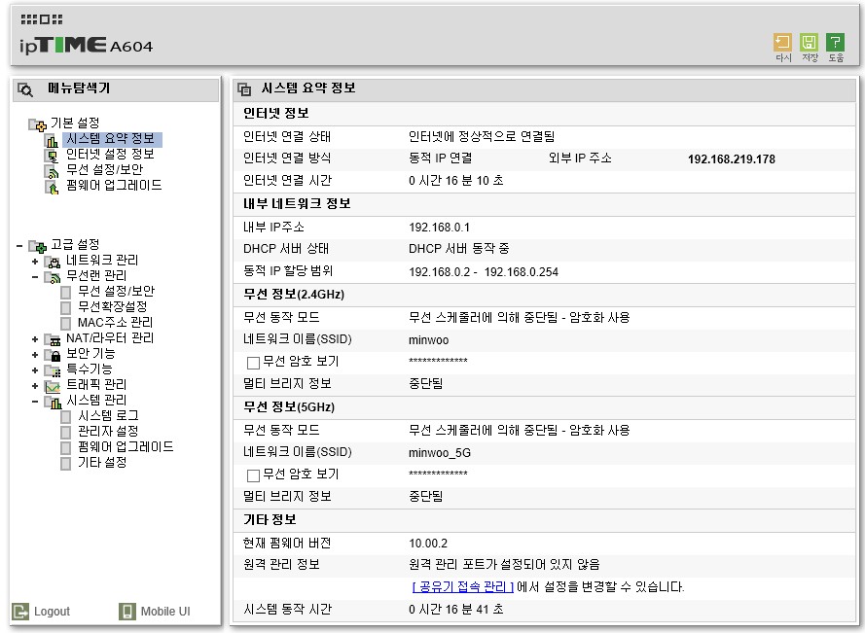Open 시스템 로그 menu item

[108, 415]
